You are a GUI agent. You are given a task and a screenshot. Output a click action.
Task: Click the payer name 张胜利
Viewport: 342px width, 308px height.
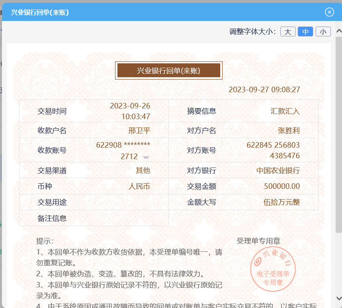tap(289, 131)
